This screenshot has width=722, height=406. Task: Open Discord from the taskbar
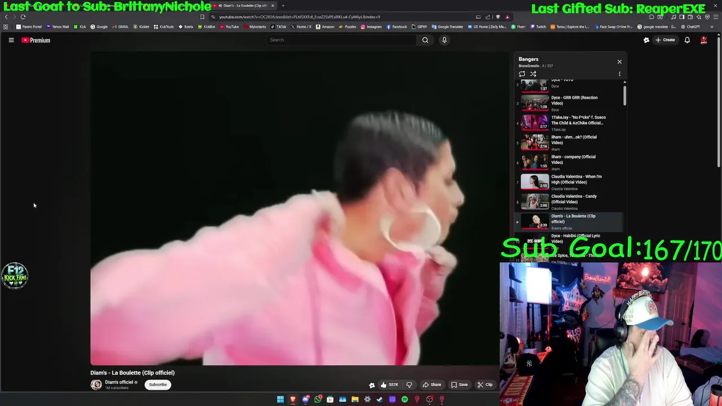(305, 399)
